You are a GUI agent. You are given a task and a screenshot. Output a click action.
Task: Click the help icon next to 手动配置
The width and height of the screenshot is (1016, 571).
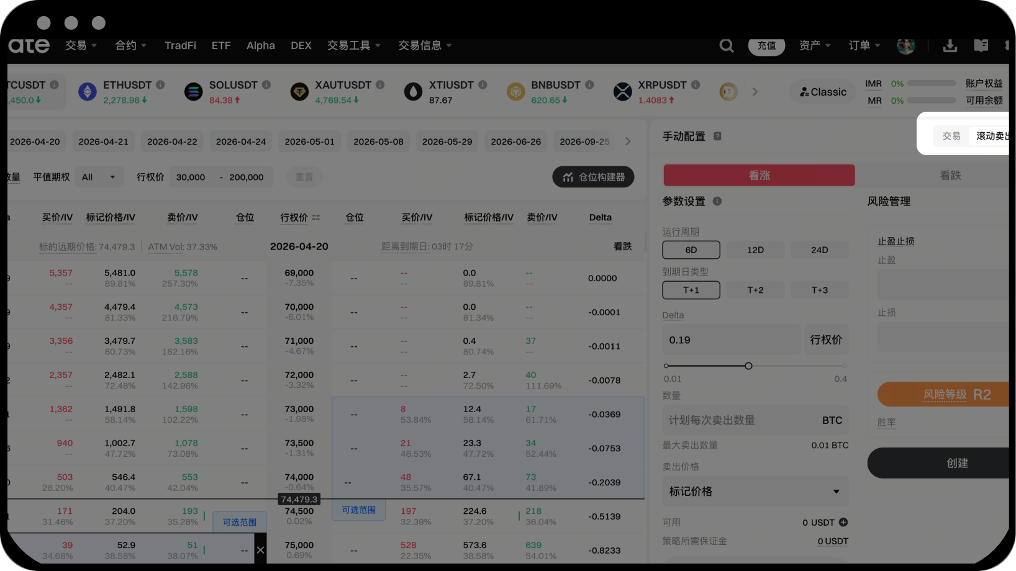(717, 136)
